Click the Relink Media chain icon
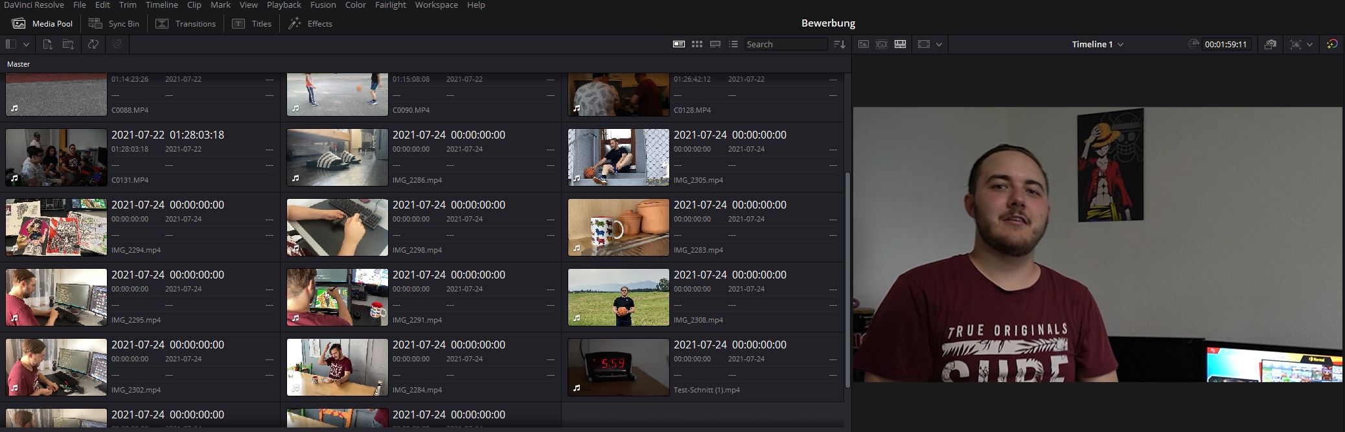The height and width of the screenshot is (432, 1345). (x=117, y=44)
